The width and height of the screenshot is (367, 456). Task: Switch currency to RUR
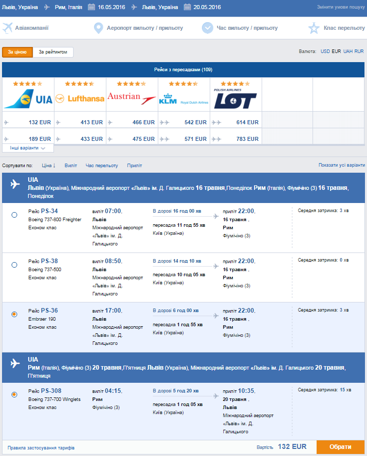coord(359,51)
